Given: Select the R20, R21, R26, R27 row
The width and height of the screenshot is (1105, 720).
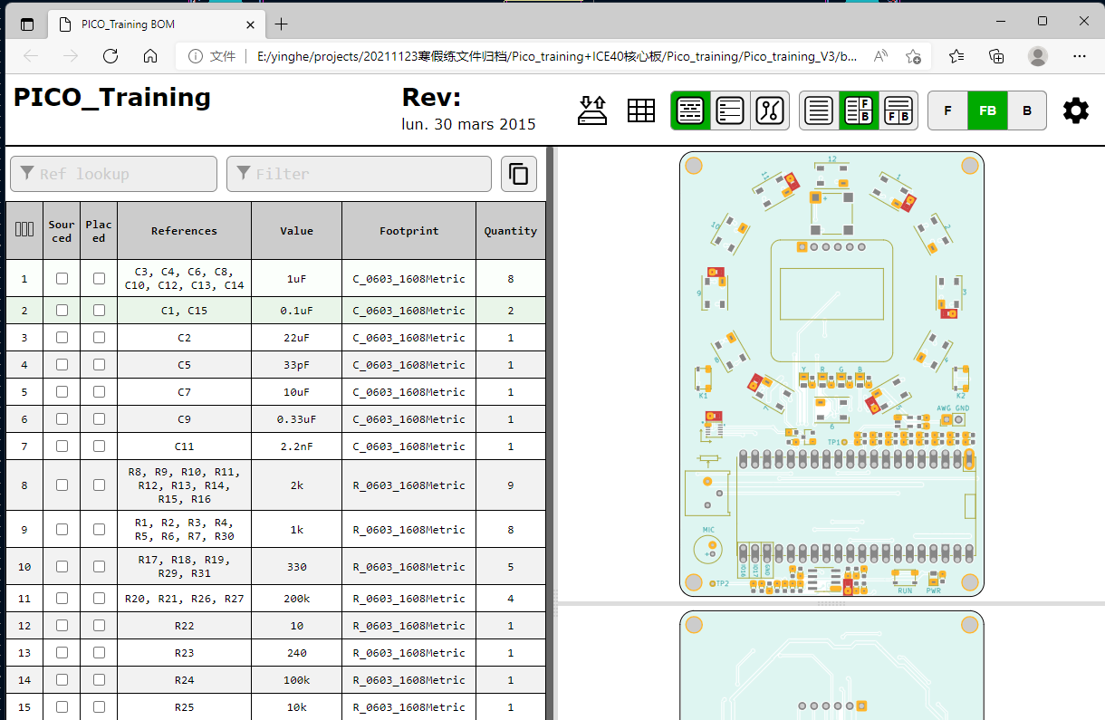Looking at the screenshot, I should click(275, 598).
